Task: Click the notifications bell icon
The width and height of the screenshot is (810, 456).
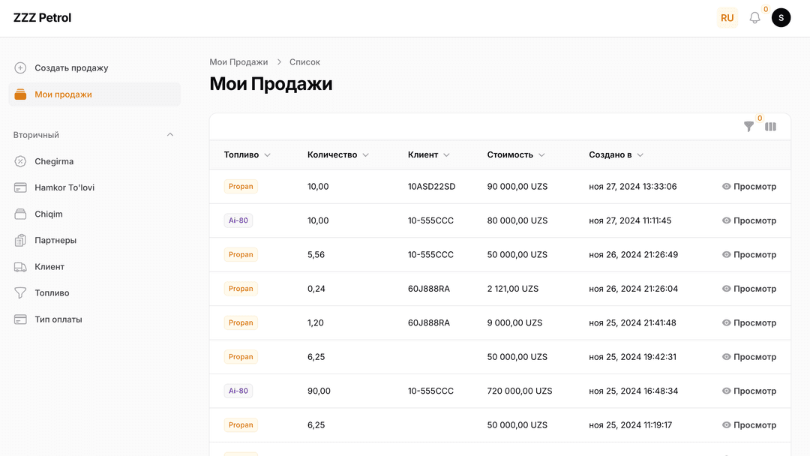Action: tap(754, 18)
